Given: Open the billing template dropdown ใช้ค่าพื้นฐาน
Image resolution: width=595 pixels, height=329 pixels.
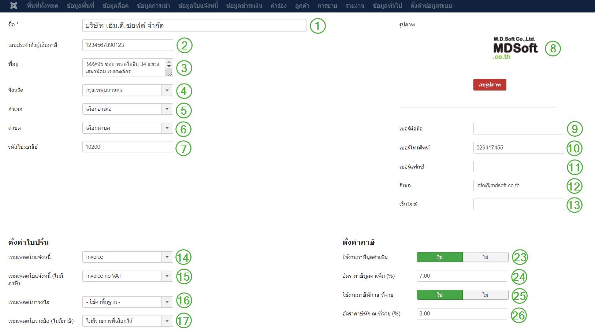Looking at the screenshot, I should coord(127,302).
